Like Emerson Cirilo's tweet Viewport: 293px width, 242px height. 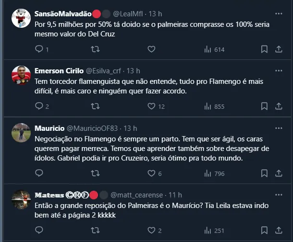coord(151,106)
